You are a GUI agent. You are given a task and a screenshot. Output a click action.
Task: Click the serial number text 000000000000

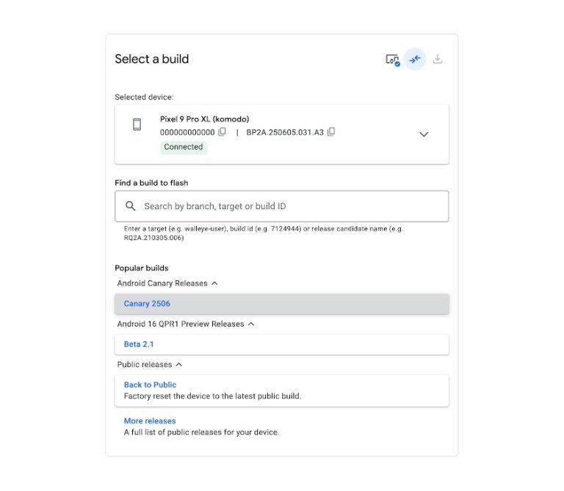click(x=187, y=132)
